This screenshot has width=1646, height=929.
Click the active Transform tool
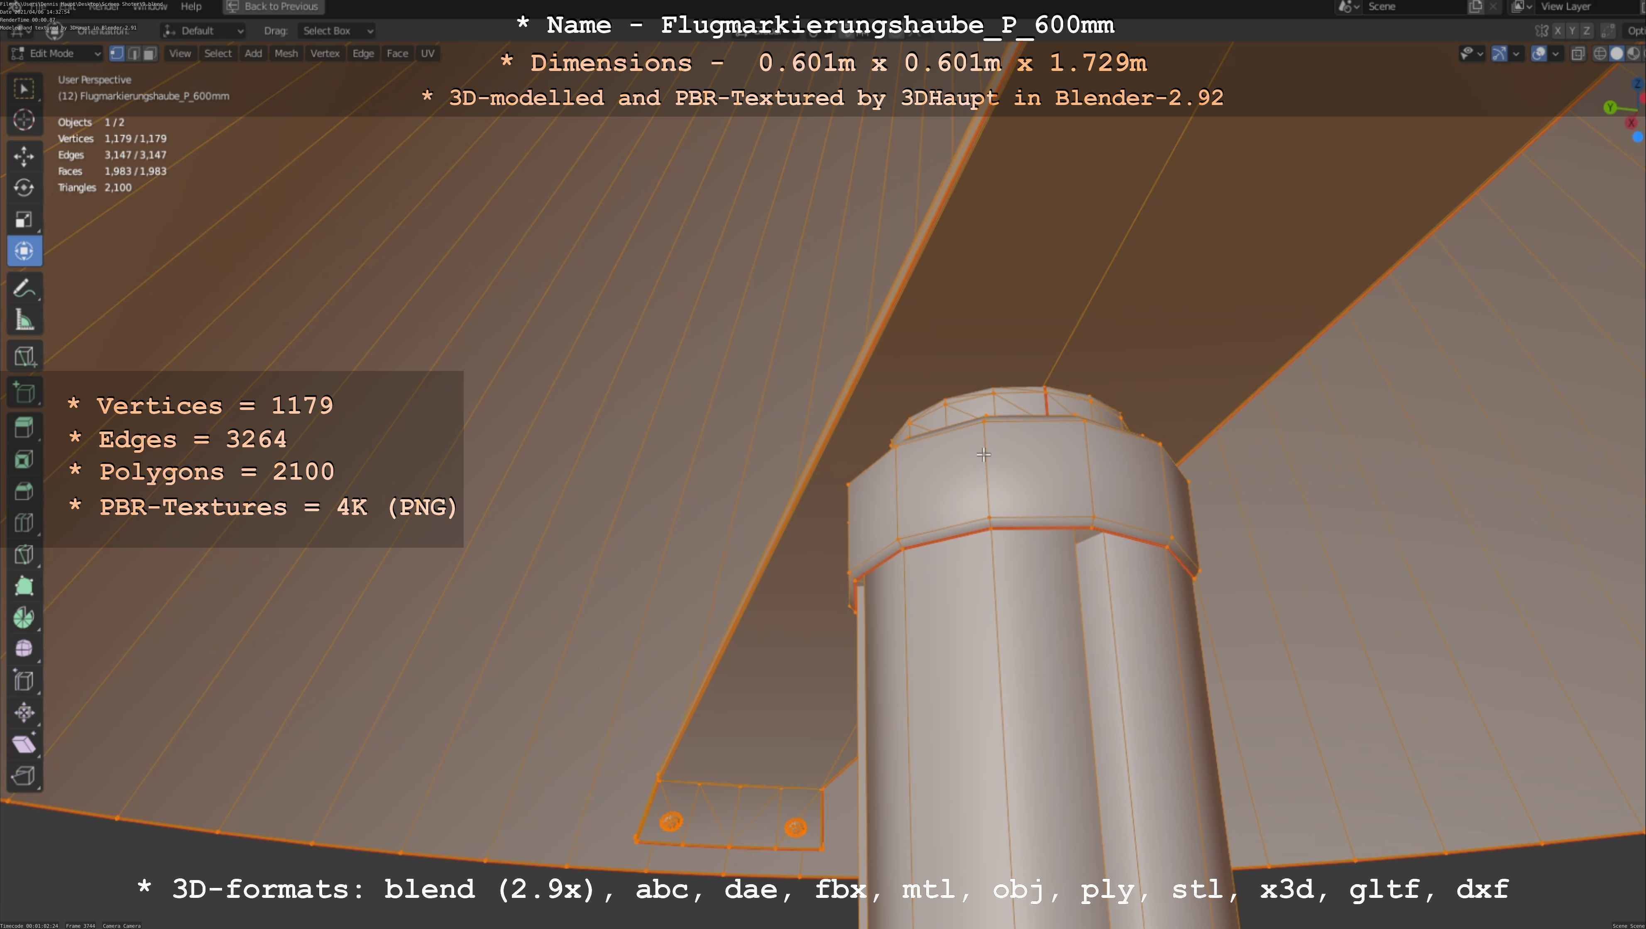[24, 251]
